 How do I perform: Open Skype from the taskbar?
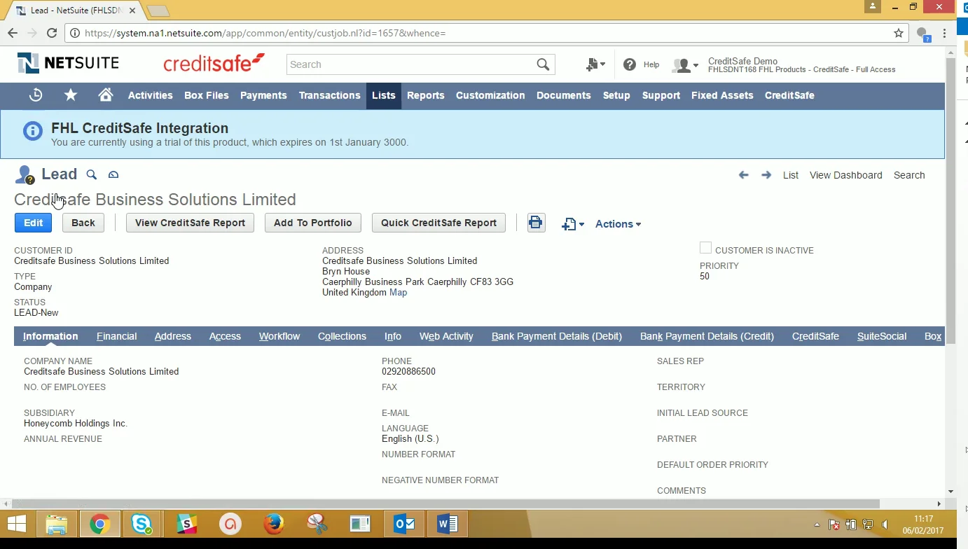(141, 524)
